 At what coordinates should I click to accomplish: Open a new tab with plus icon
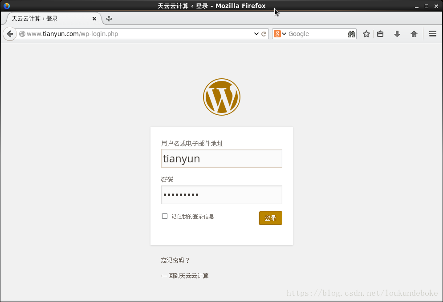(109, 19)
